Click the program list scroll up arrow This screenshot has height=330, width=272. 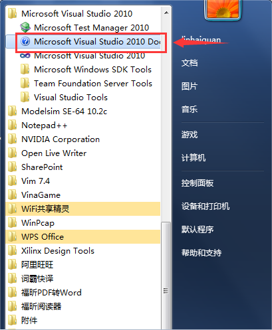[166, 13]
